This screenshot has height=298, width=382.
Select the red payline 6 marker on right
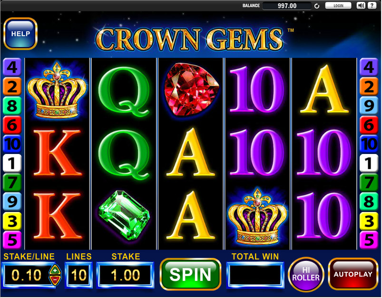pyautogui.click(x=369, y=125)
